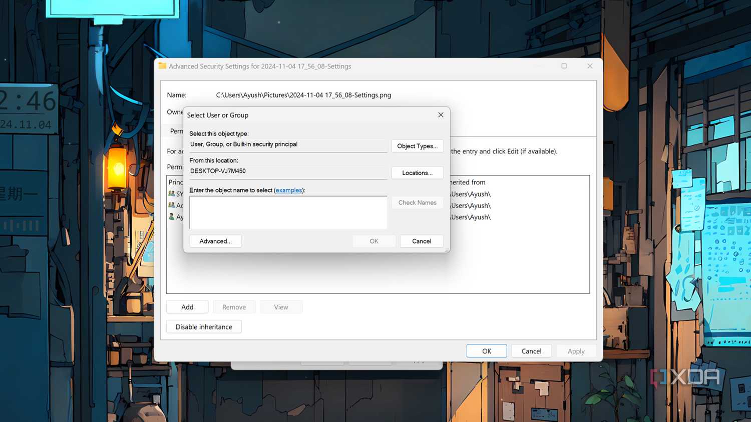
Task: Click the object type field text
Action: tap(244, 144)
